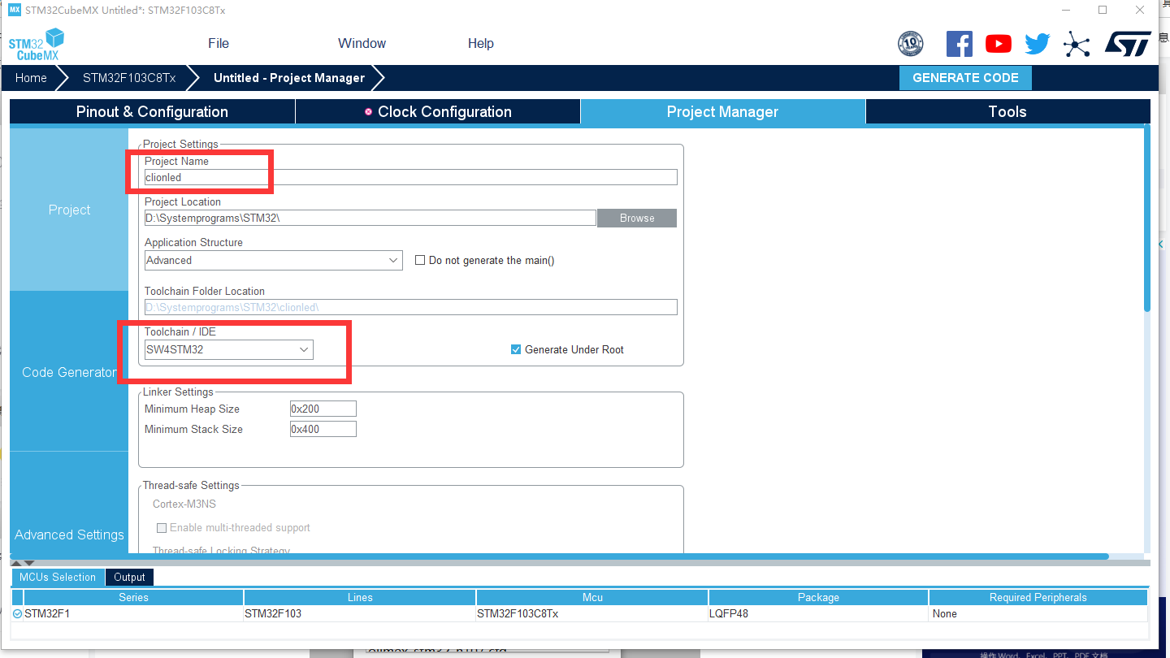Click the ST logo icon
Screen dimensions: 1170x658
click(x=1127, y=44)
